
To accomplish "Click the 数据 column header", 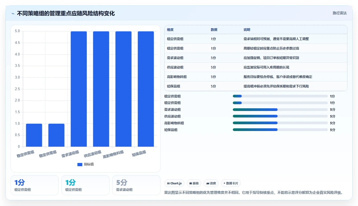I will [214, 30].
